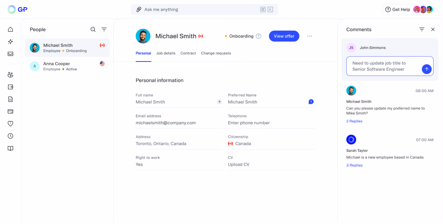Screen dimensions: 443x224
Task: Click the Full name field value
Action: [x=150, y=102]
